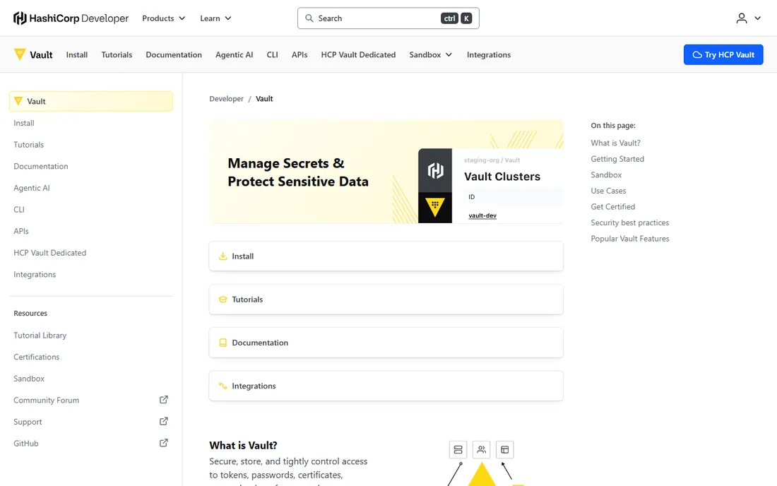This screenshot has height=486, width=777.
Task: Click the book icon on Documentation card
Action: (223, 343)
